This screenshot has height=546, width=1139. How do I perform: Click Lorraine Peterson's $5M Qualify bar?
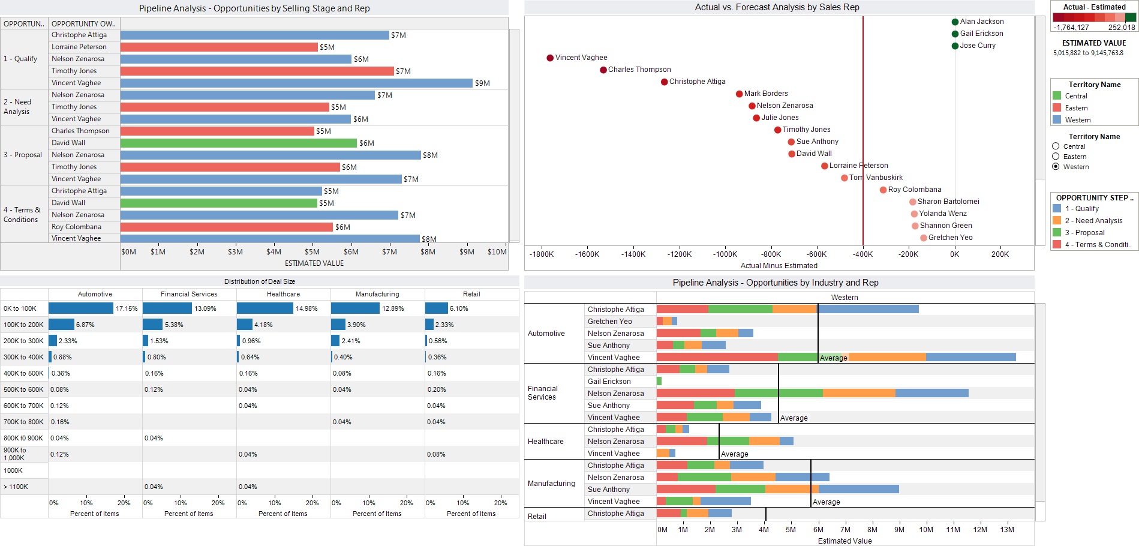point(219,47)
